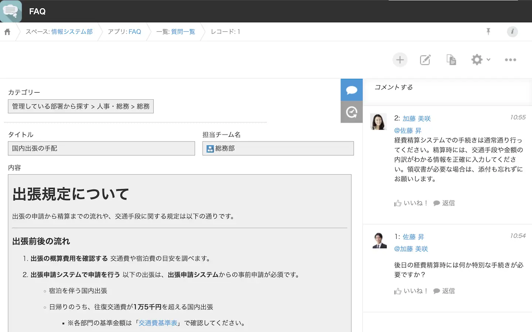Pin this record with the pushpin icon
This screenshot has height=332, width=532.
pyautogui.click(x=488, y=31)
